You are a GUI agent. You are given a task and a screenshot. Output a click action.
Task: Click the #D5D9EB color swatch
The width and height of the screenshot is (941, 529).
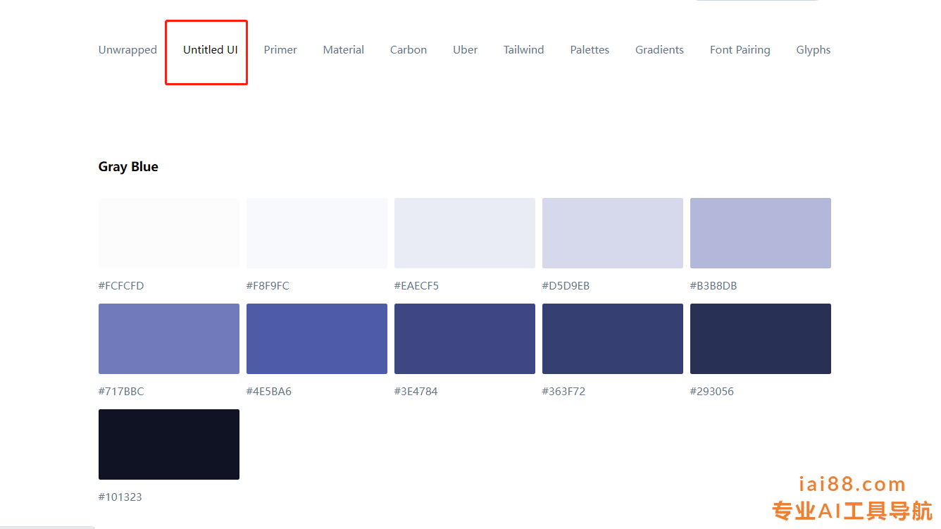pyautogui.click(x=613, y=233)
